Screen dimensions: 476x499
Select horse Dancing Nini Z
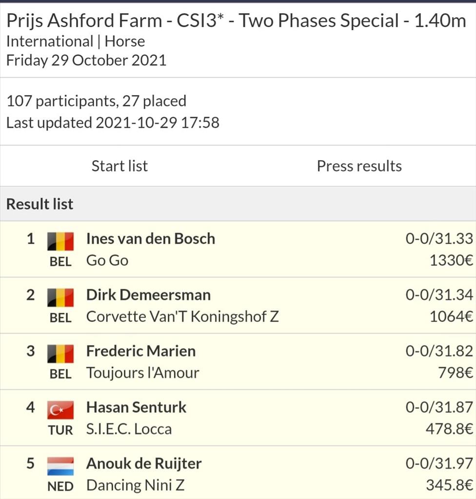click(135, 485)
